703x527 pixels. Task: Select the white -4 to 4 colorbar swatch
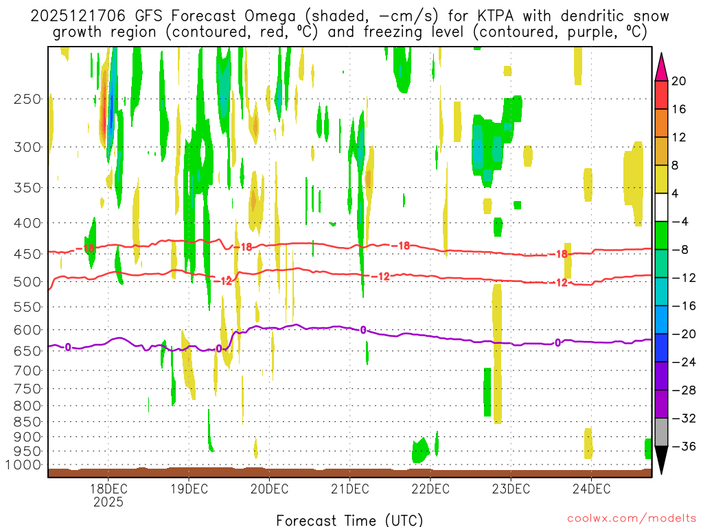(662, 208)
